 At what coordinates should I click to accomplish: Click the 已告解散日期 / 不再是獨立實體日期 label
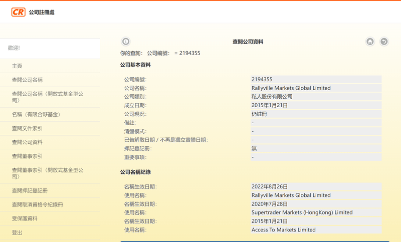[x=166, y=140]
